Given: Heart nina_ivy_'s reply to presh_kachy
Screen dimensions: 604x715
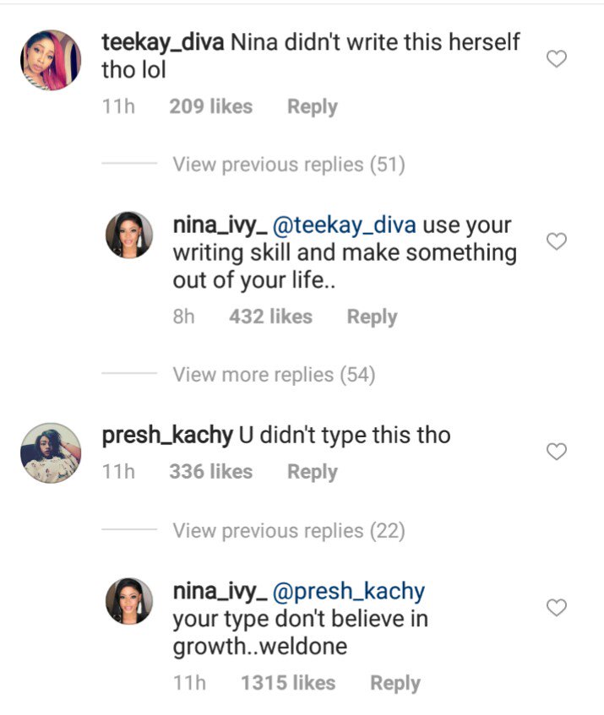Looking at the screenshot, I should pos(556,607).
